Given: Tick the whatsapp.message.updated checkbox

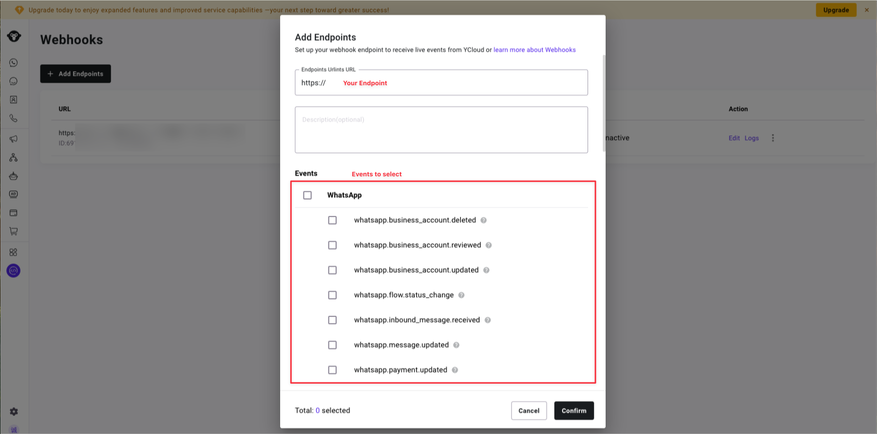Looking at the screenshot, I should (332, 345).
